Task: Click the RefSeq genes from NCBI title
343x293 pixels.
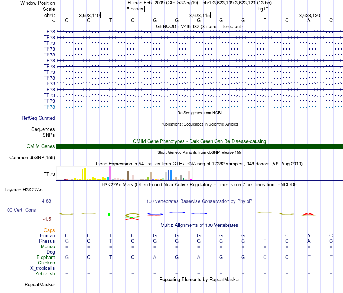Action: (x=199, y=113)
